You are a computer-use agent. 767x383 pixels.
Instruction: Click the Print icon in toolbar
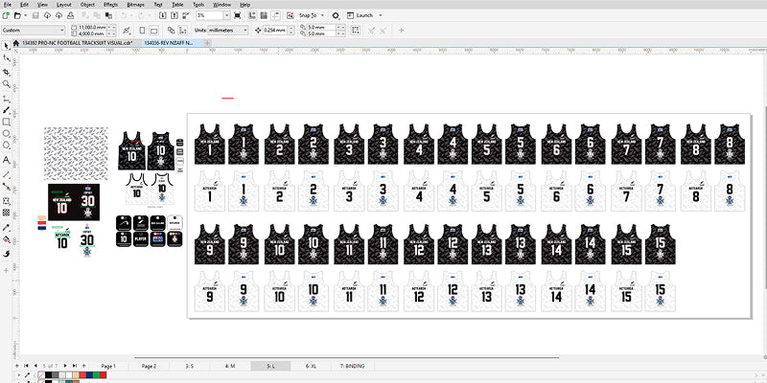pos(70,15)
